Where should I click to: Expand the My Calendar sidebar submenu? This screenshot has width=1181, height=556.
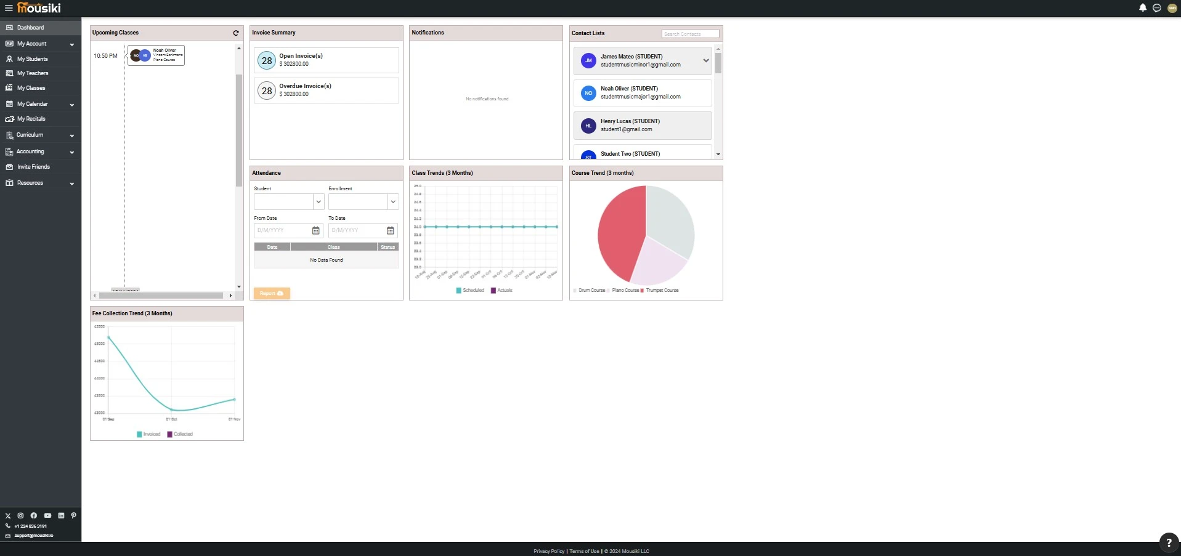tap(71, 105)
